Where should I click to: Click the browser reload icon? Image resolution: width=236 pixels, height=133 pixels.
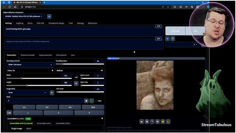pyautogui.click(x=10, y=7)
